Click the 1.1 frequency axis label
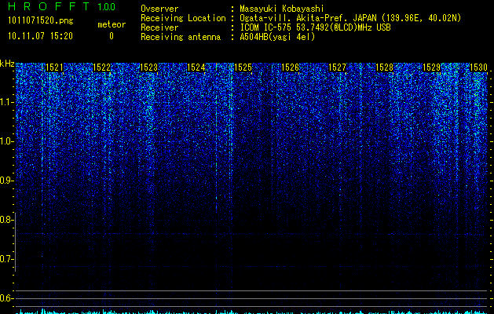 pyautogui.click(x=7, y=102)
